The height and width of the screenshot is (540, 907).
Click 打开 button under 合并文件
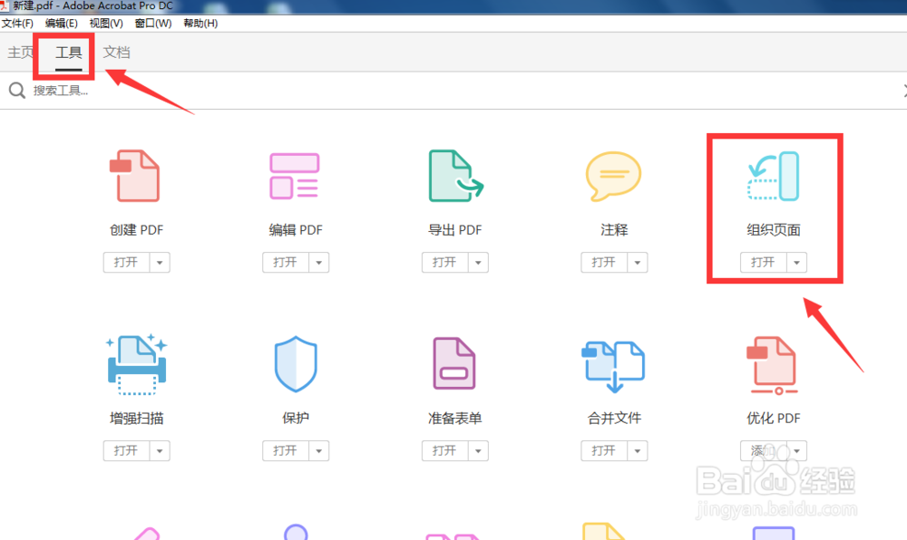[x=604, y=450]
